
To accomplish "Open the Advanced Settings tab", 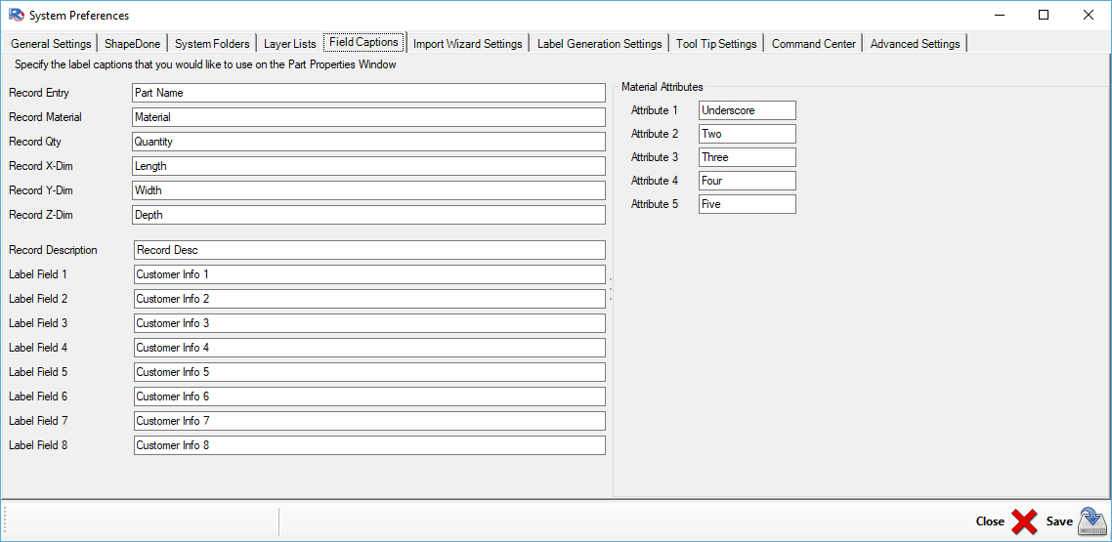I will [x=915, y=43].
